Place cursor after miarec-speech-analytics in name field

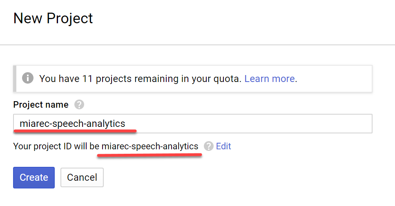point(126,124)
